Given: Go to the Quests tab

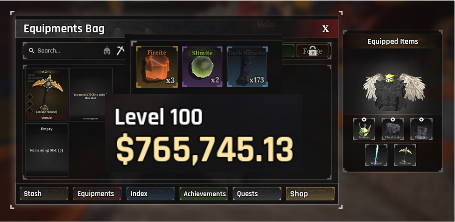Looking at the screenshot, I should pos(257,194).
